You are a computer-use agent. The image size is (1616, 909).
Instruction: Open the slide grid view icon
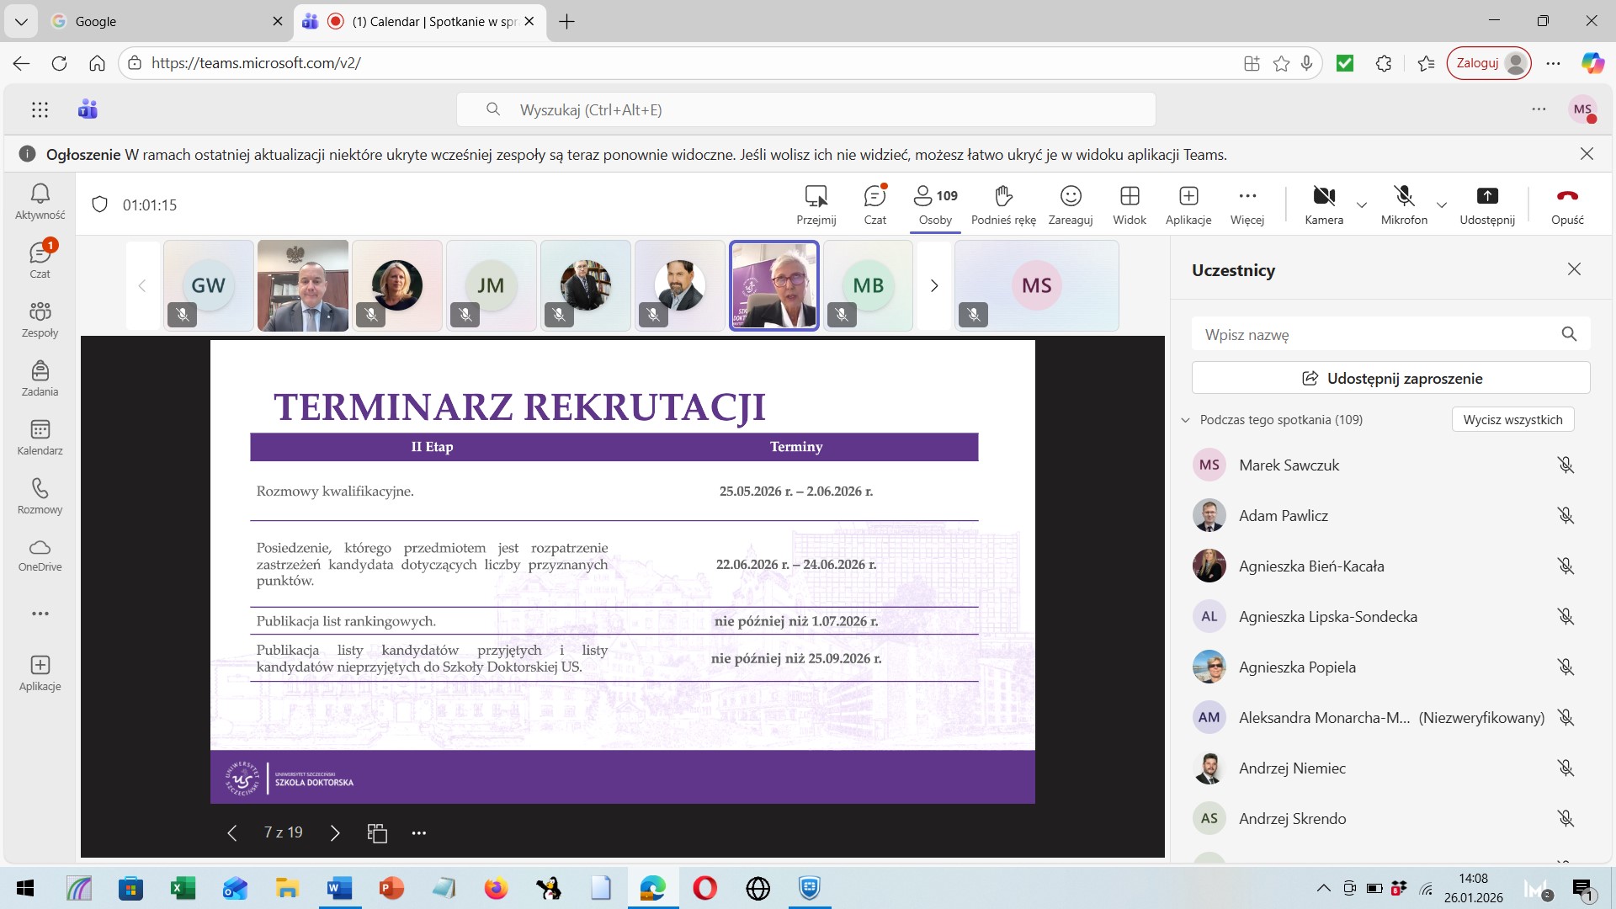[377, 833]
